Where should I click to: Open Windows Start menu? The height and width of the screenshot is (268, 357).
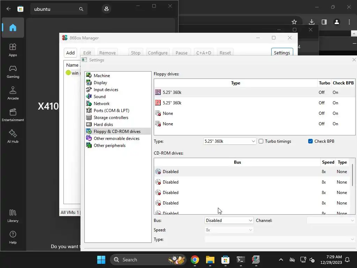pos(101,260)
